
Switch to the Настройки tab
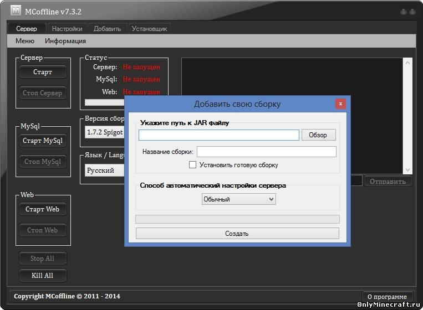pyautogui.click(x=67, y=29)
